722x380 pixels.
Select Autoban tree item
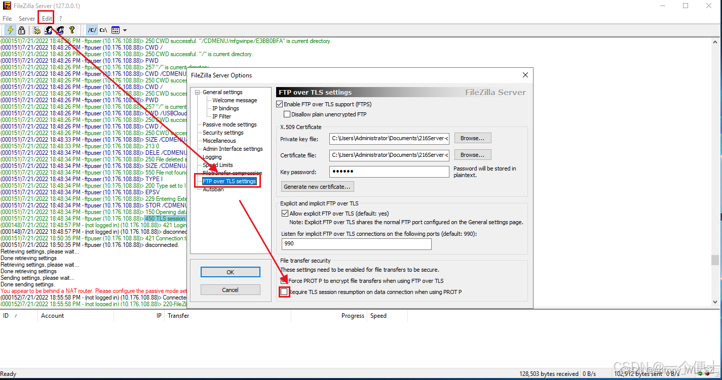click(213, 189)
